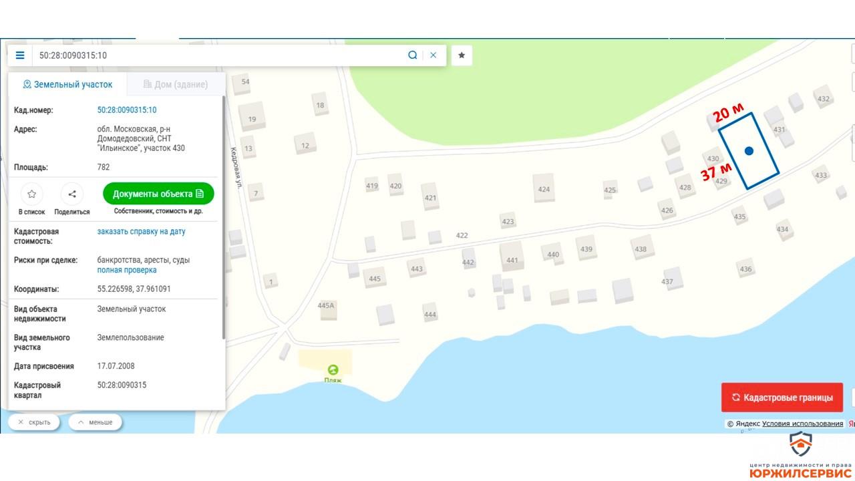Click the star favorites button

(x=462, y=55)
